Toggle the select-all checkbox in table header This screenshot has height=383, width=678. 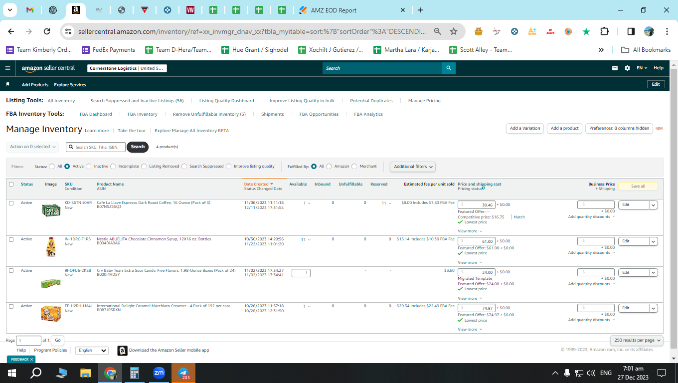pyautogui.click(x=11, y=184)
